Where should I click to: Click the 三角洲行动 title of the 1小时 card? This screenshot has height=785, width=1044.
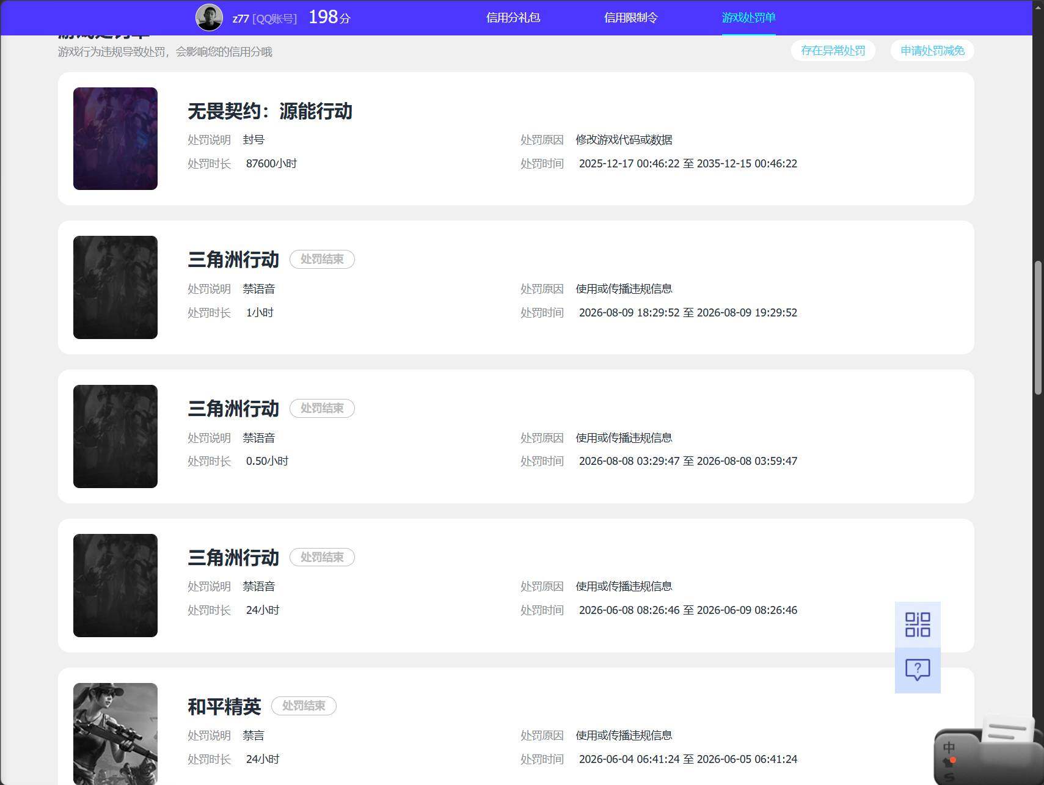click(233, 260)
